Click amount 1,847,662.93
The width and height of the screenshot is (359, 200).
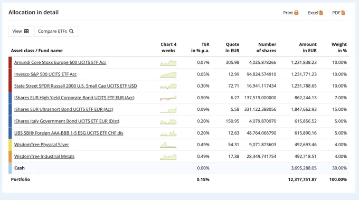[x=304, y=110]
